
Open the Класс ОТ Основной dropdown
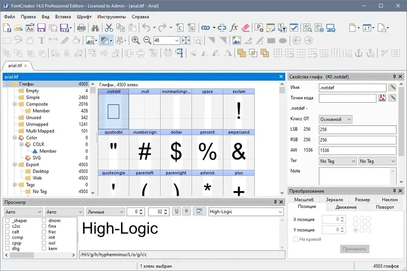point(335,119)
